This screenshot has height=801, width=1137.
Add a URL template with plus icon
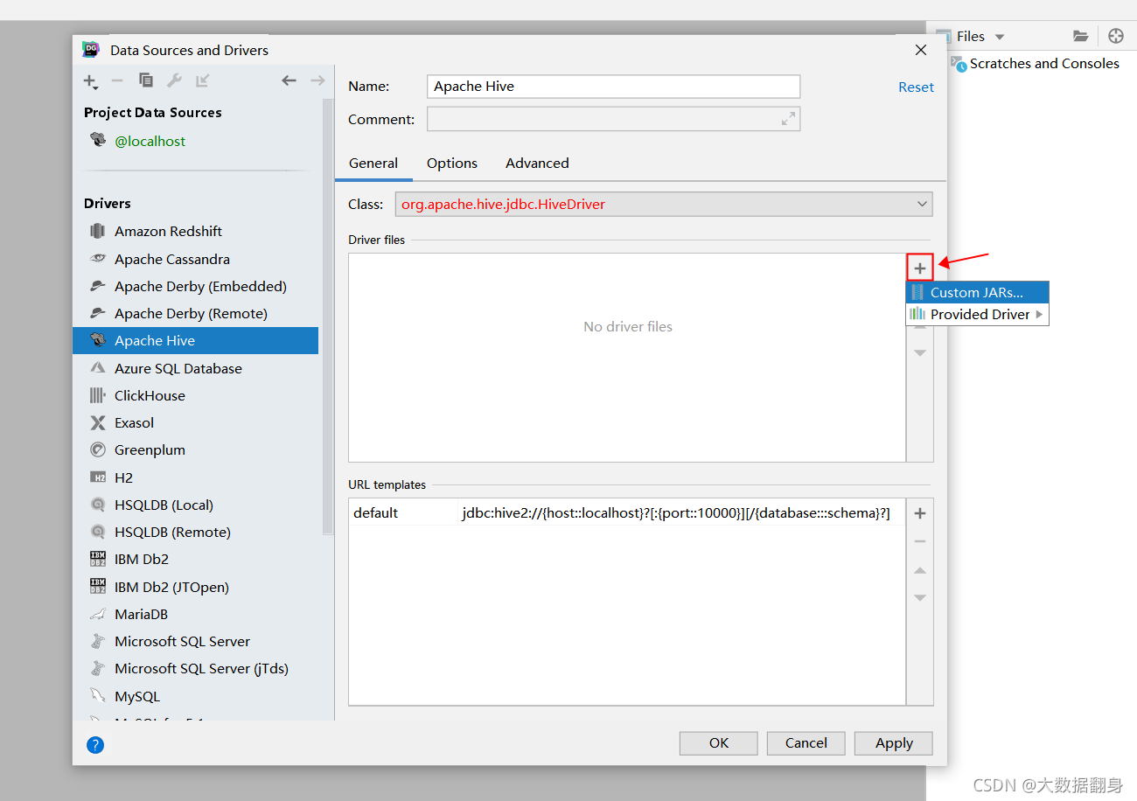[920, 513]
